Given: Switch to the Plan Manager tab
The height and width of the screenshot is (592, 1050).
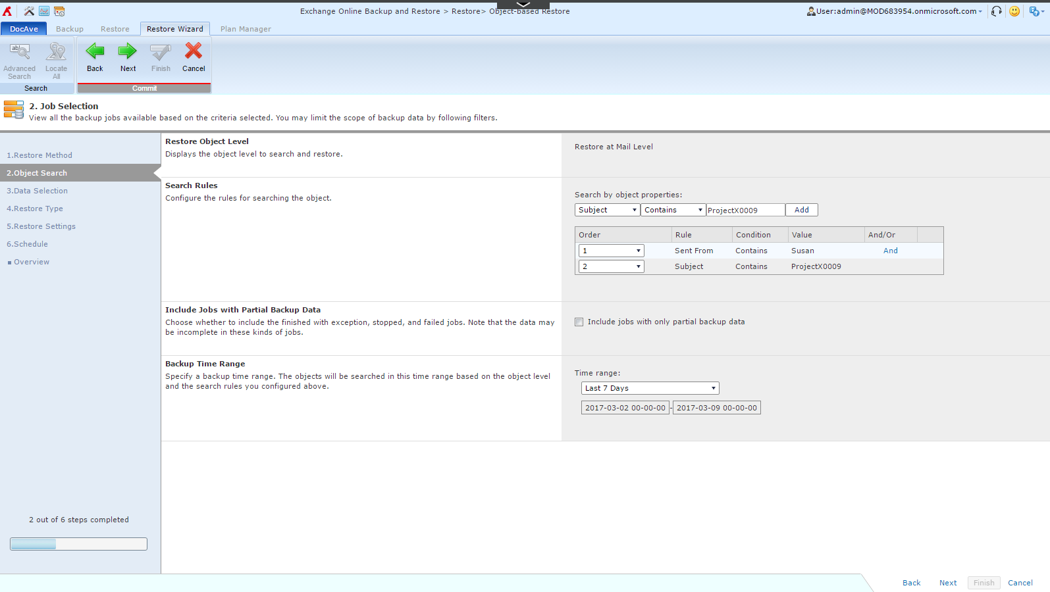Looking at the screenshot, I should tap(246, 29).
